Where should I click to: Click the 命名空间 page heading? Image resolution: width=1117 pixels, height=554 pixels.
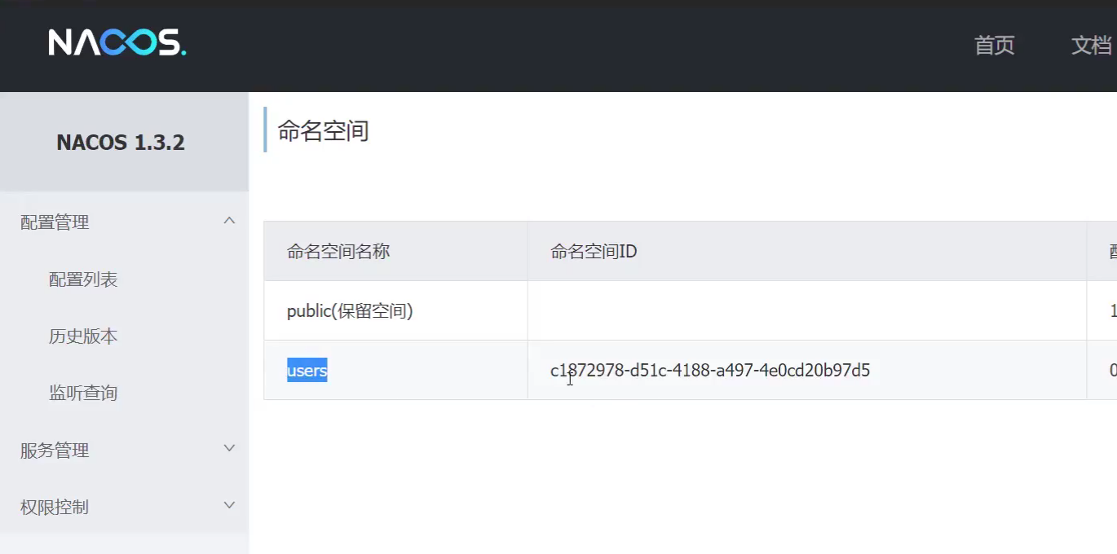coord(323,130)
